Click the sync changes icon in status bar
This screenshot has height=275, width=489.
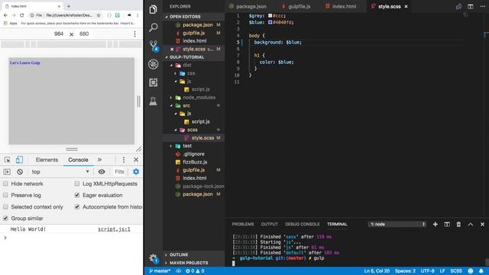click(178, 271)
